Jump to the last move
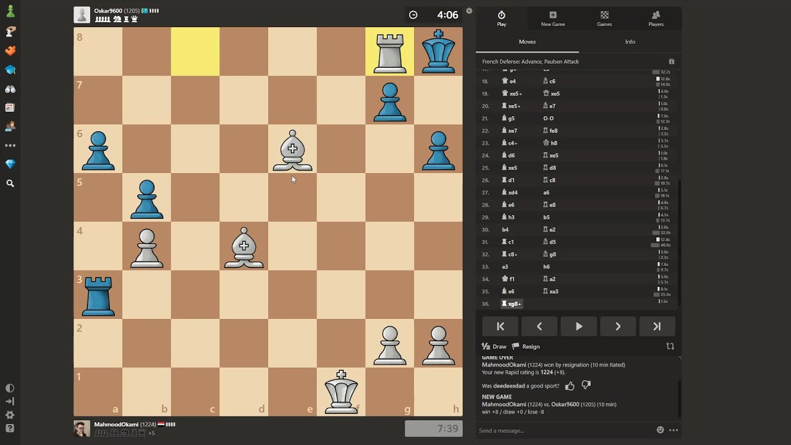This screenshot has height=445, width=791. coord(657,326)
